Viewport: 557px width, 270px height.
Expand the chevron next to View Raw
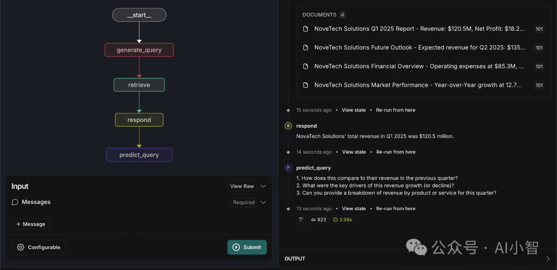point(263,186)
